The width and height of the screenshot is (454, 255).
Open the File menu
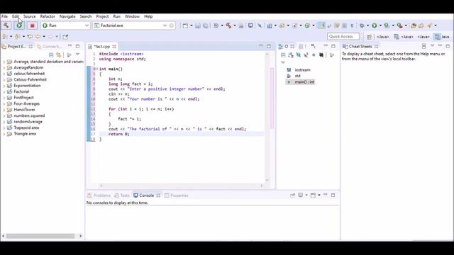click(5, 16)
